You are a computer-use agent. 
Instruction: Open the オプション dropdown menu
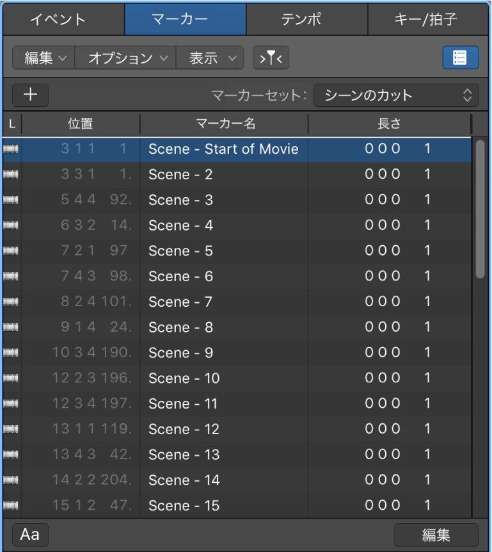[x=126, y=58]
